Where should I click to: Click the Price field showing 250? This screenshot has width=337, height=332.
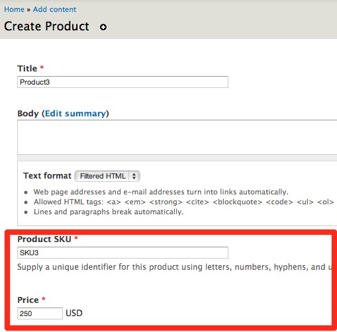(40, 313)
